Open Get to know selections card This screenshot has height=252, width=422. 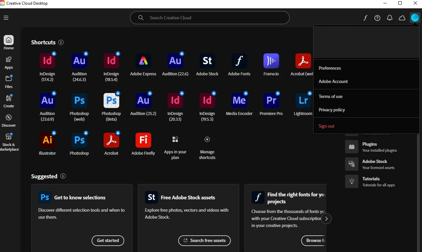click(x=82, y=218)
